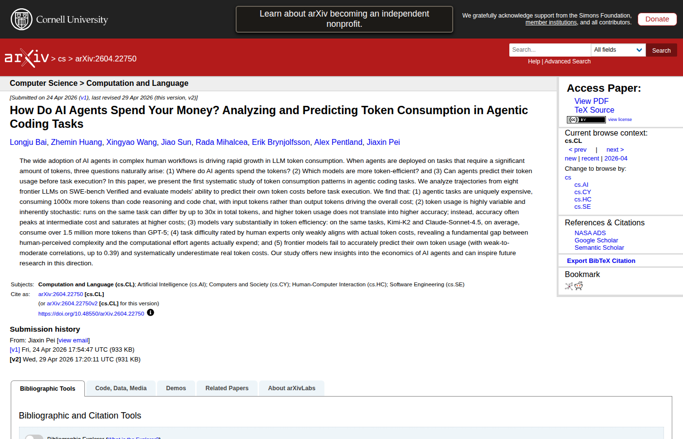This screenshot has height=439, width=683.
Task: Change browse context to cs.HC
Action: point(583,200)
